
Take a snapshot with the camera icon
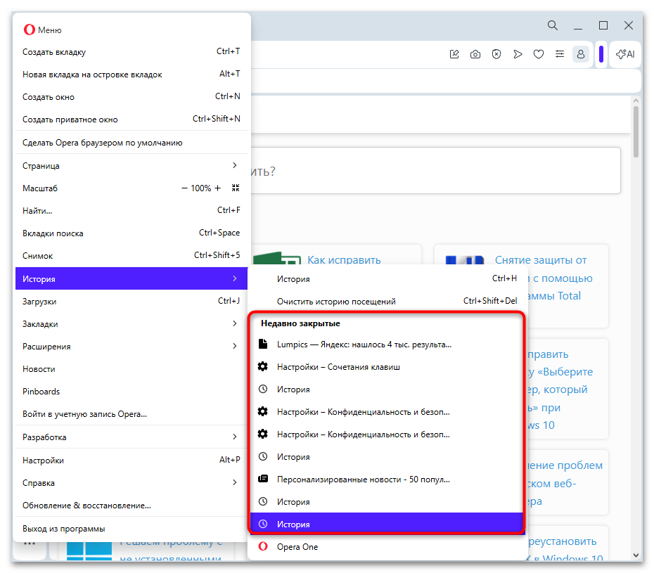coord(475,54)
